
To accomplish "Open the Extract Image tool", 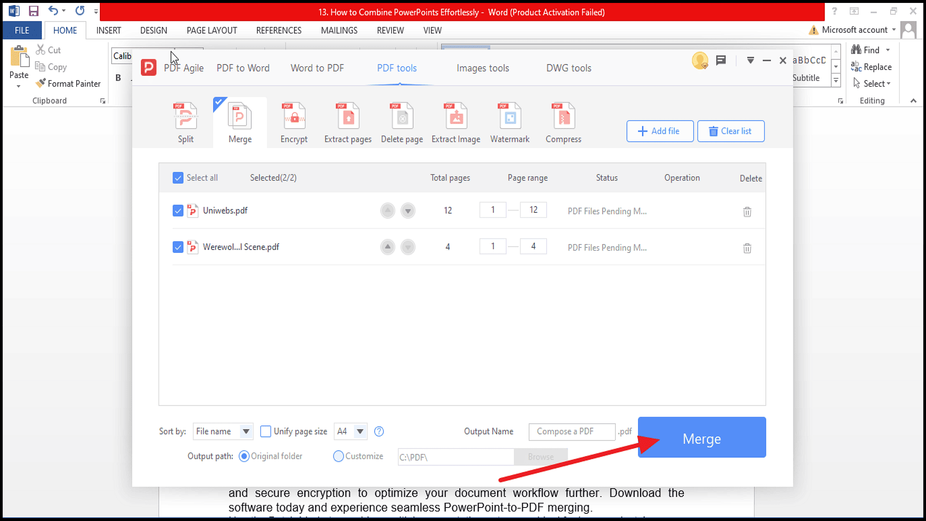I will [456, 123].
